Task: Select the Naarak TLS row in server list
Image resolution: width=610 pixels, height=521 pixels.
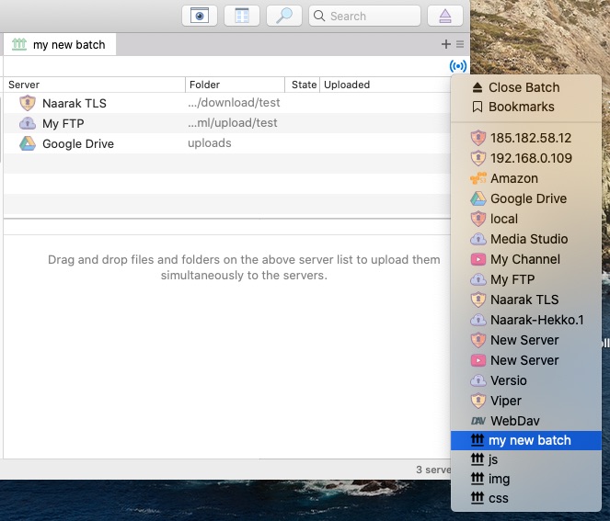Action: pos(227,103)
